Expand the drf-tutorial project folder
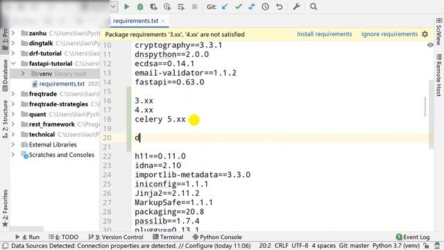Screen dimensions: 444x250 [x=13, y=53]
